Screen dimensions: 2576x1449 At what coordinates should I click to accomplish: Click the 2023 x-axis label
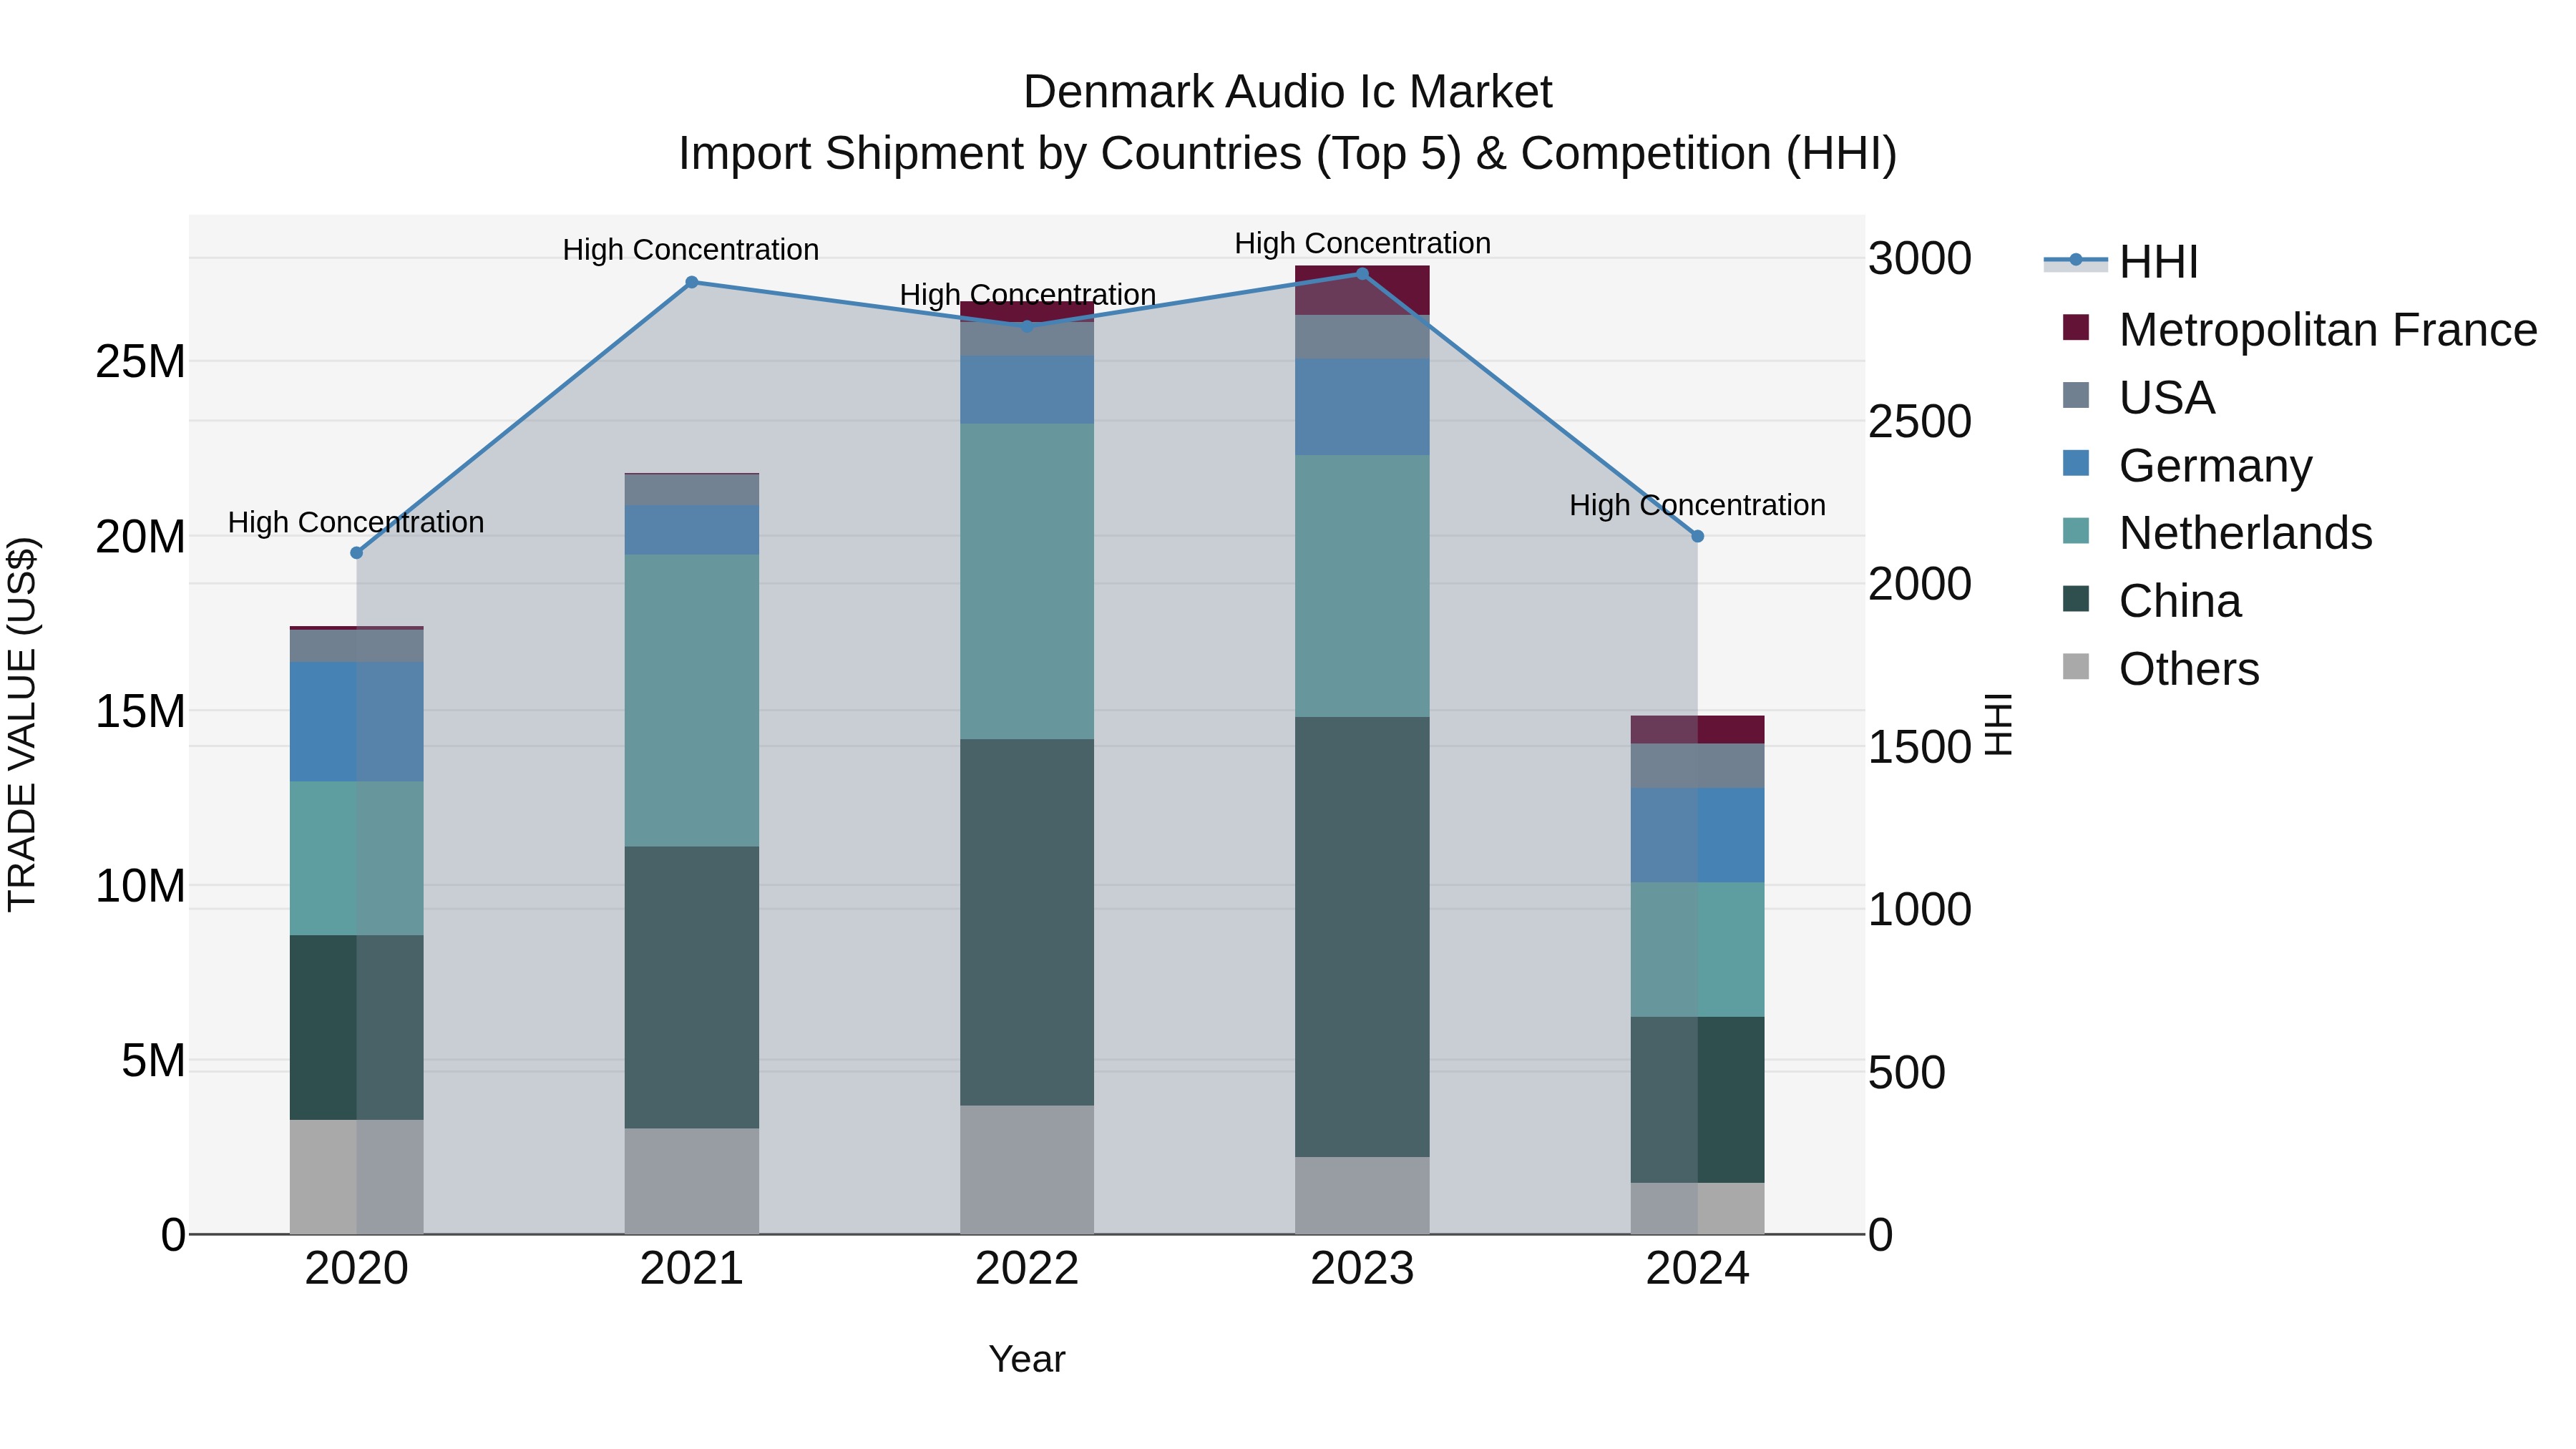click(1362, 1269)
